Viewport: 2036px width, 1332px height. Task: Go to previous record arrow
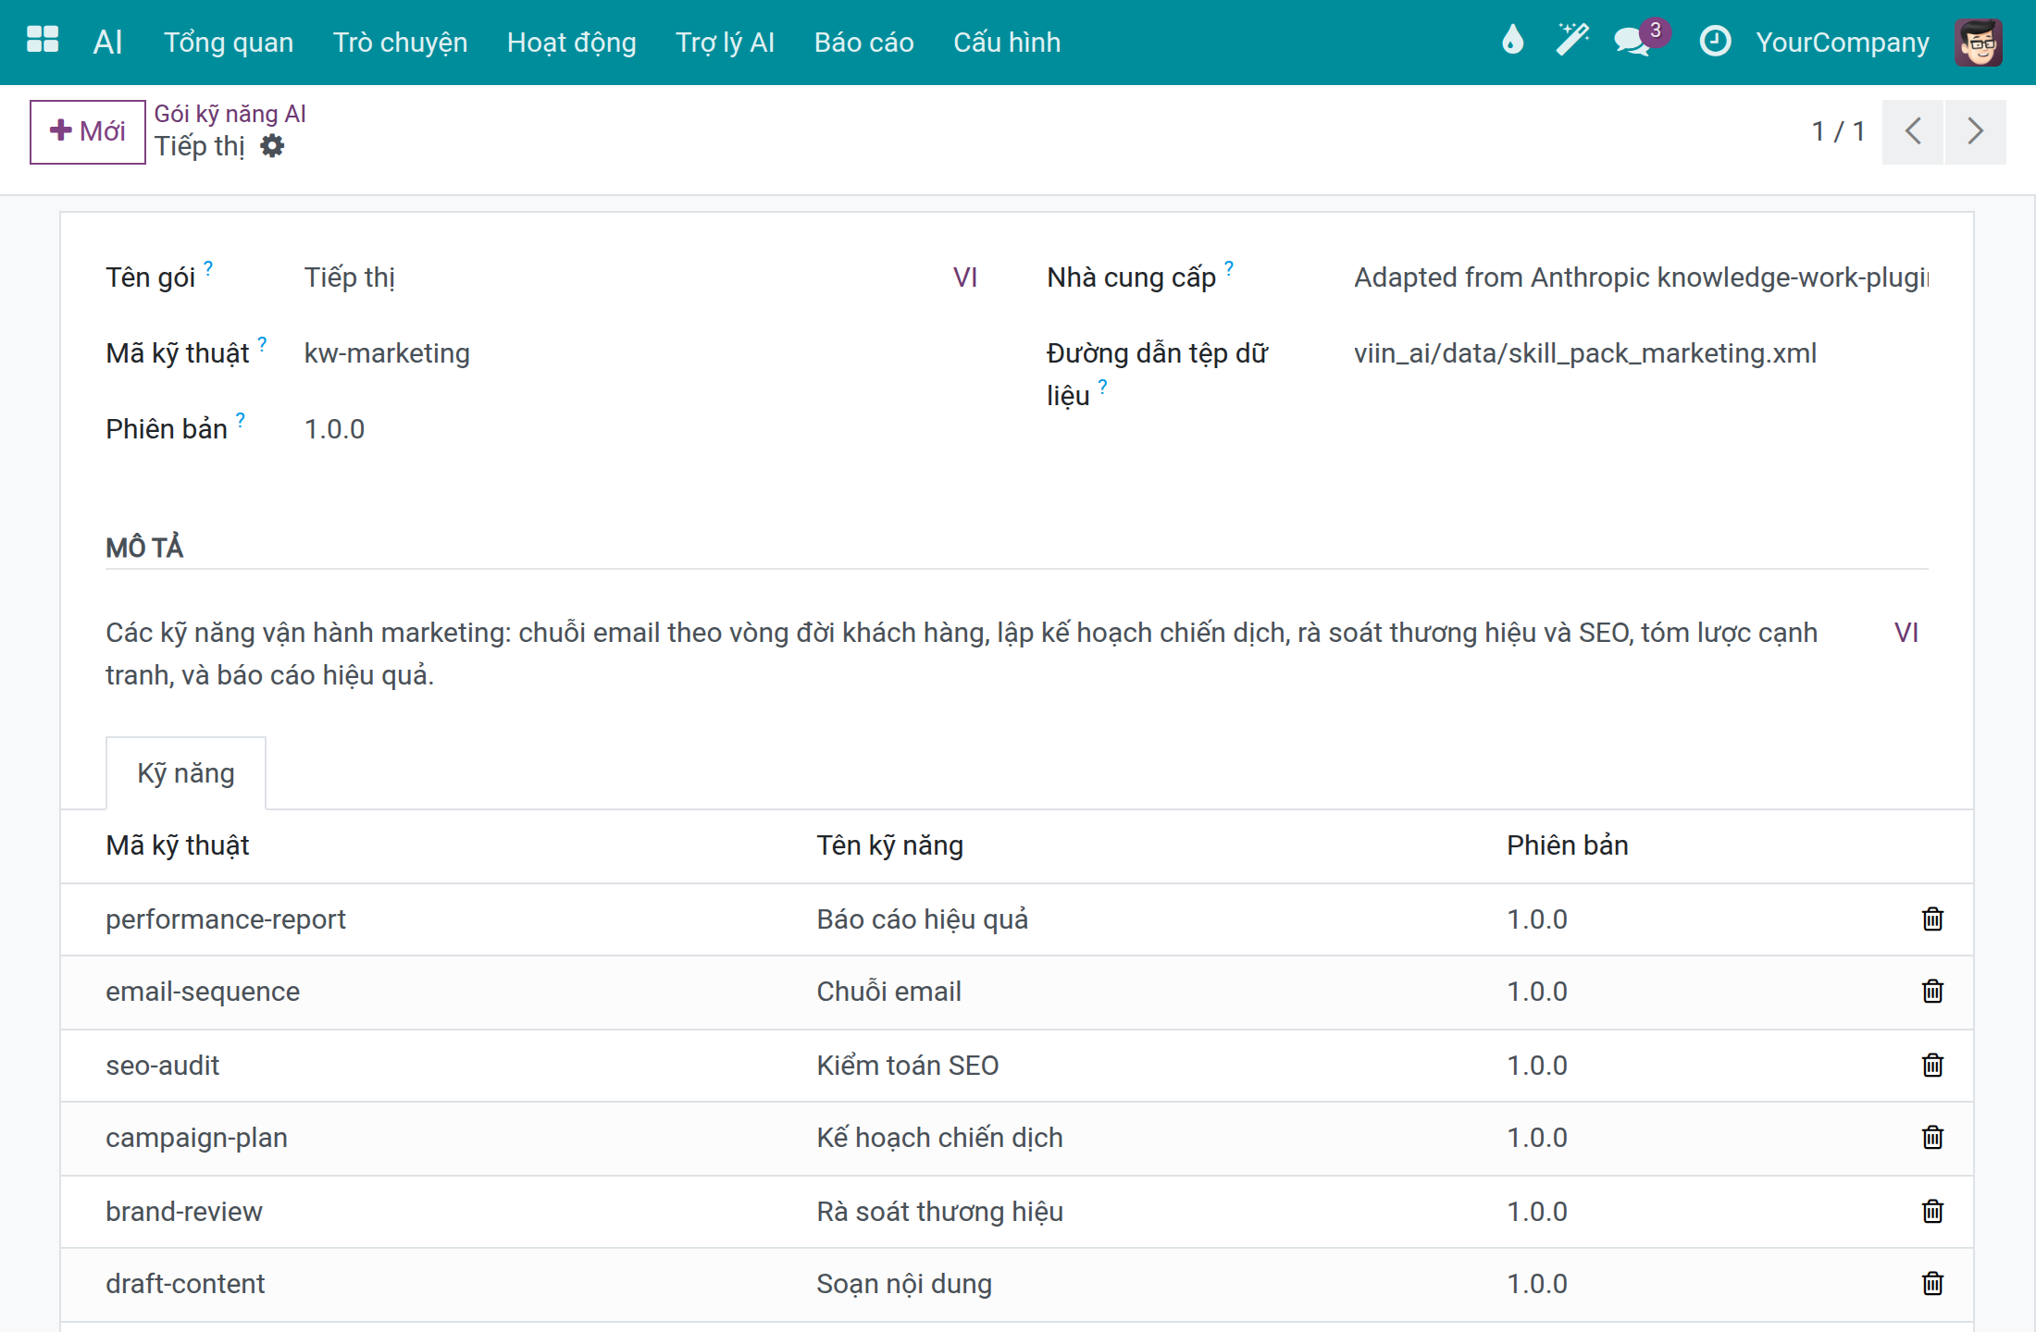[x=1913, y=131]
